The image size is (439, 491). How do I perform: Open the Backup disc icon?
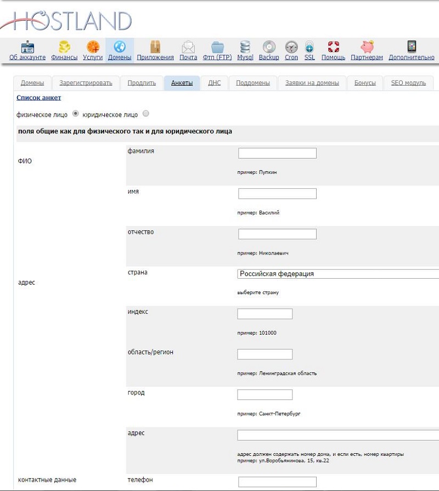pos(269,47)
